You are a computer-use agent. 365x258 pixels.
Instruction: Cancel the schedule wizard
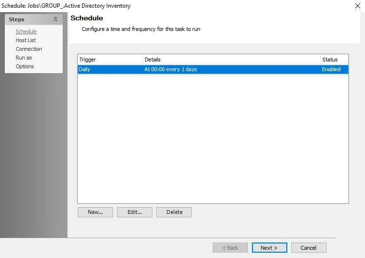coord(309,248)
